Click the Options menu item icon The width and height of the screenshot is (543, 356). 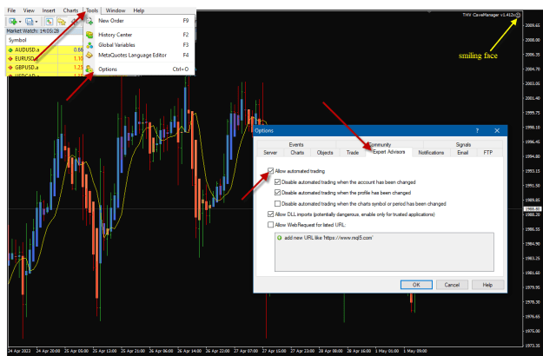click(89, 69)
